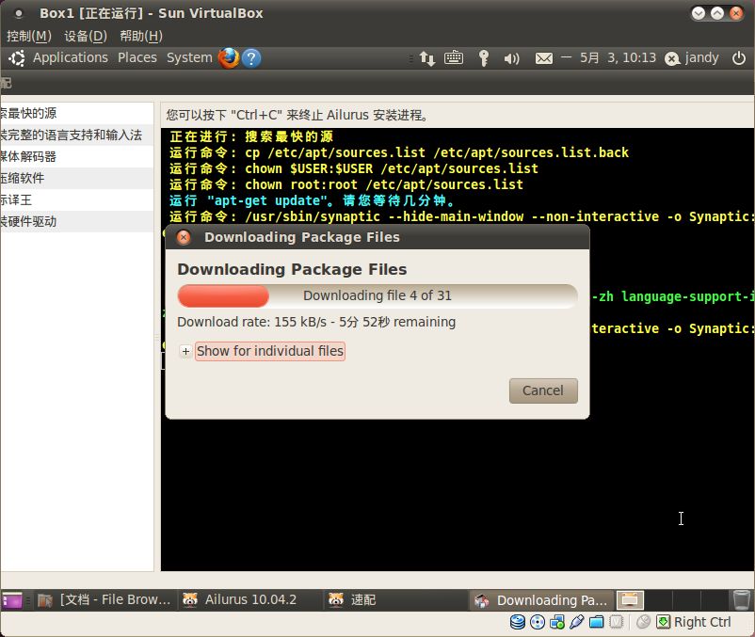Cancel the package download

click(543, 390)
